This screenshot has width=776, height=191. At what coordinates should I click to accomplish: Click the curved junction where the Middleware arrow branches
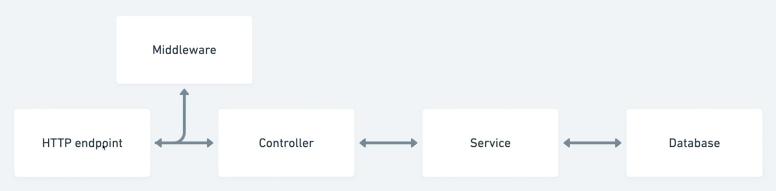[x=182, y=139]
